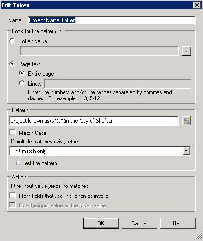The width and height of the screenshot is (203, 241).
Task: Select the Token value radio button
Action: [x=12, y=41]
